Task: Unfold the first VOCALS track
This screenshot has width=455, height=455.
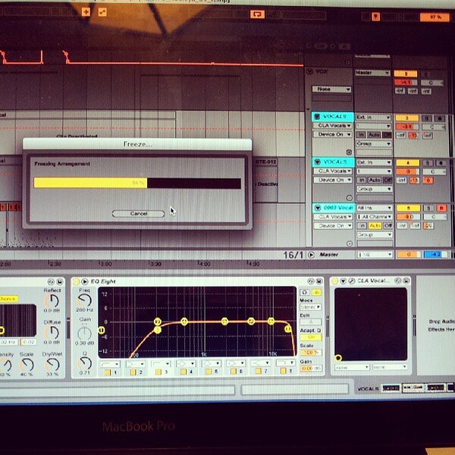Action: tap(317, 117)
